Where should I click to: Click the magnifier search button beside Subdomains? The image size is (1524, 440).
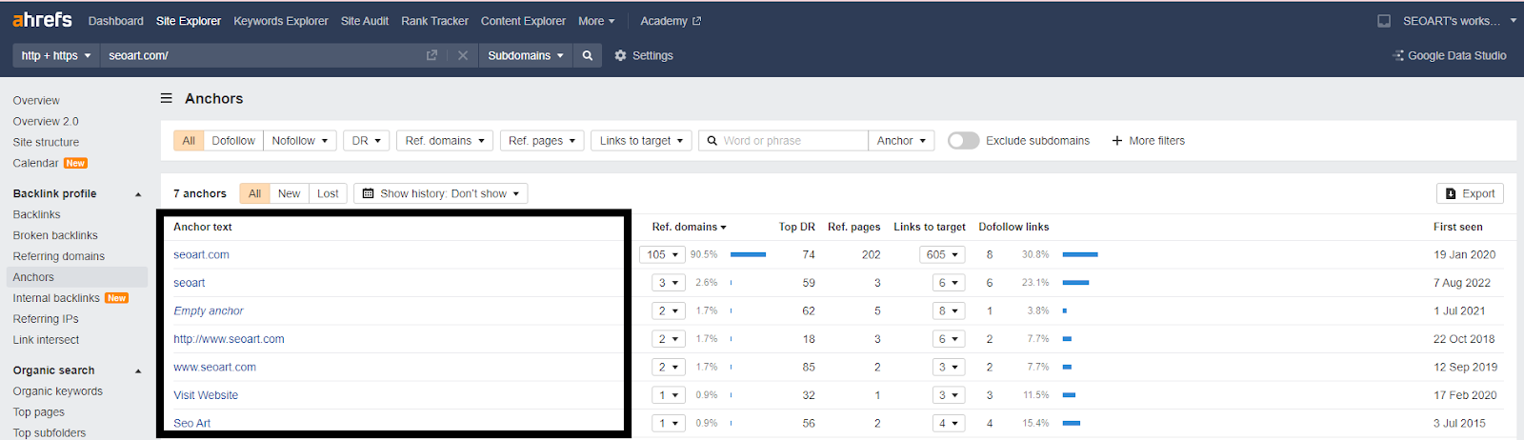point(588,55)
